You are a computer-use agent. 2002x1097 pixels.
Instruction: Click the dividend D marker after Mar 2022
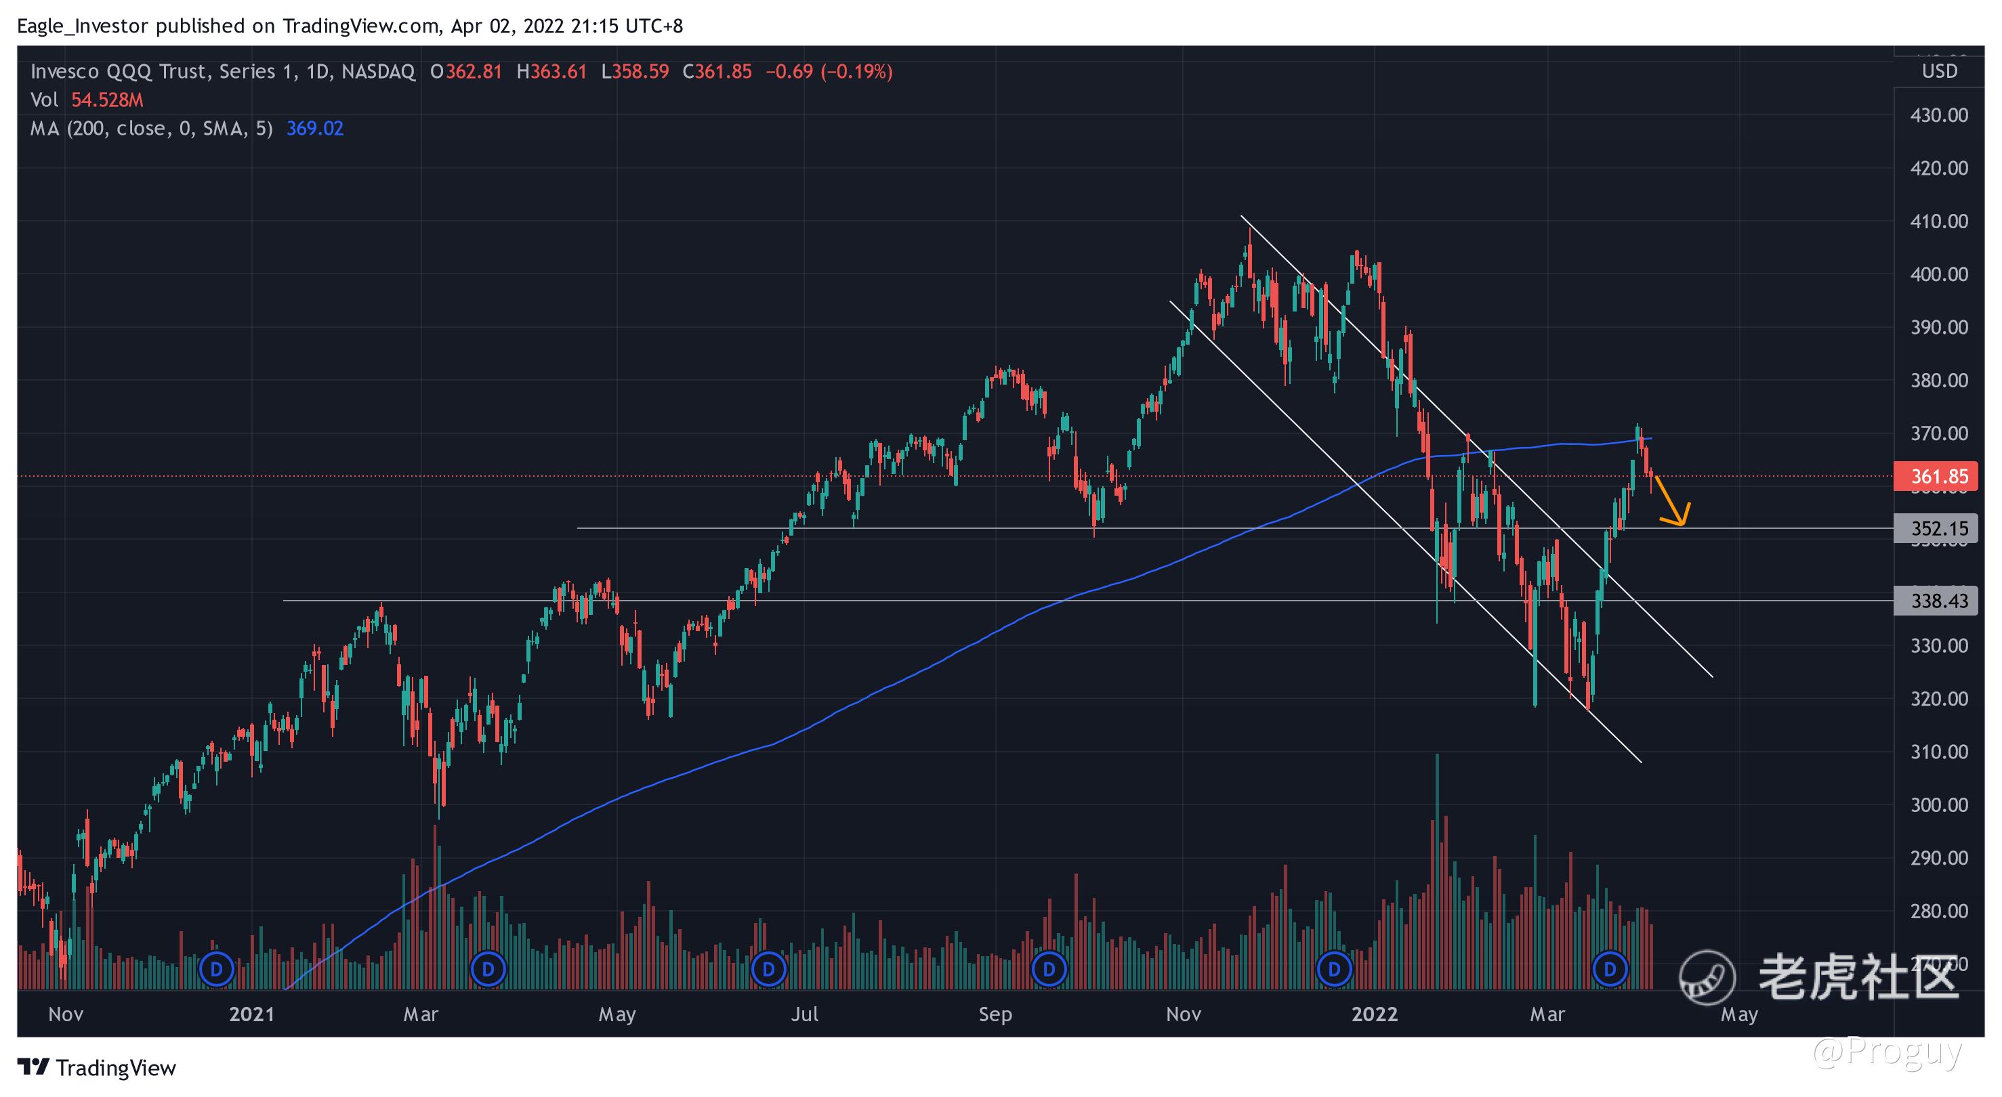point(1610,969)
